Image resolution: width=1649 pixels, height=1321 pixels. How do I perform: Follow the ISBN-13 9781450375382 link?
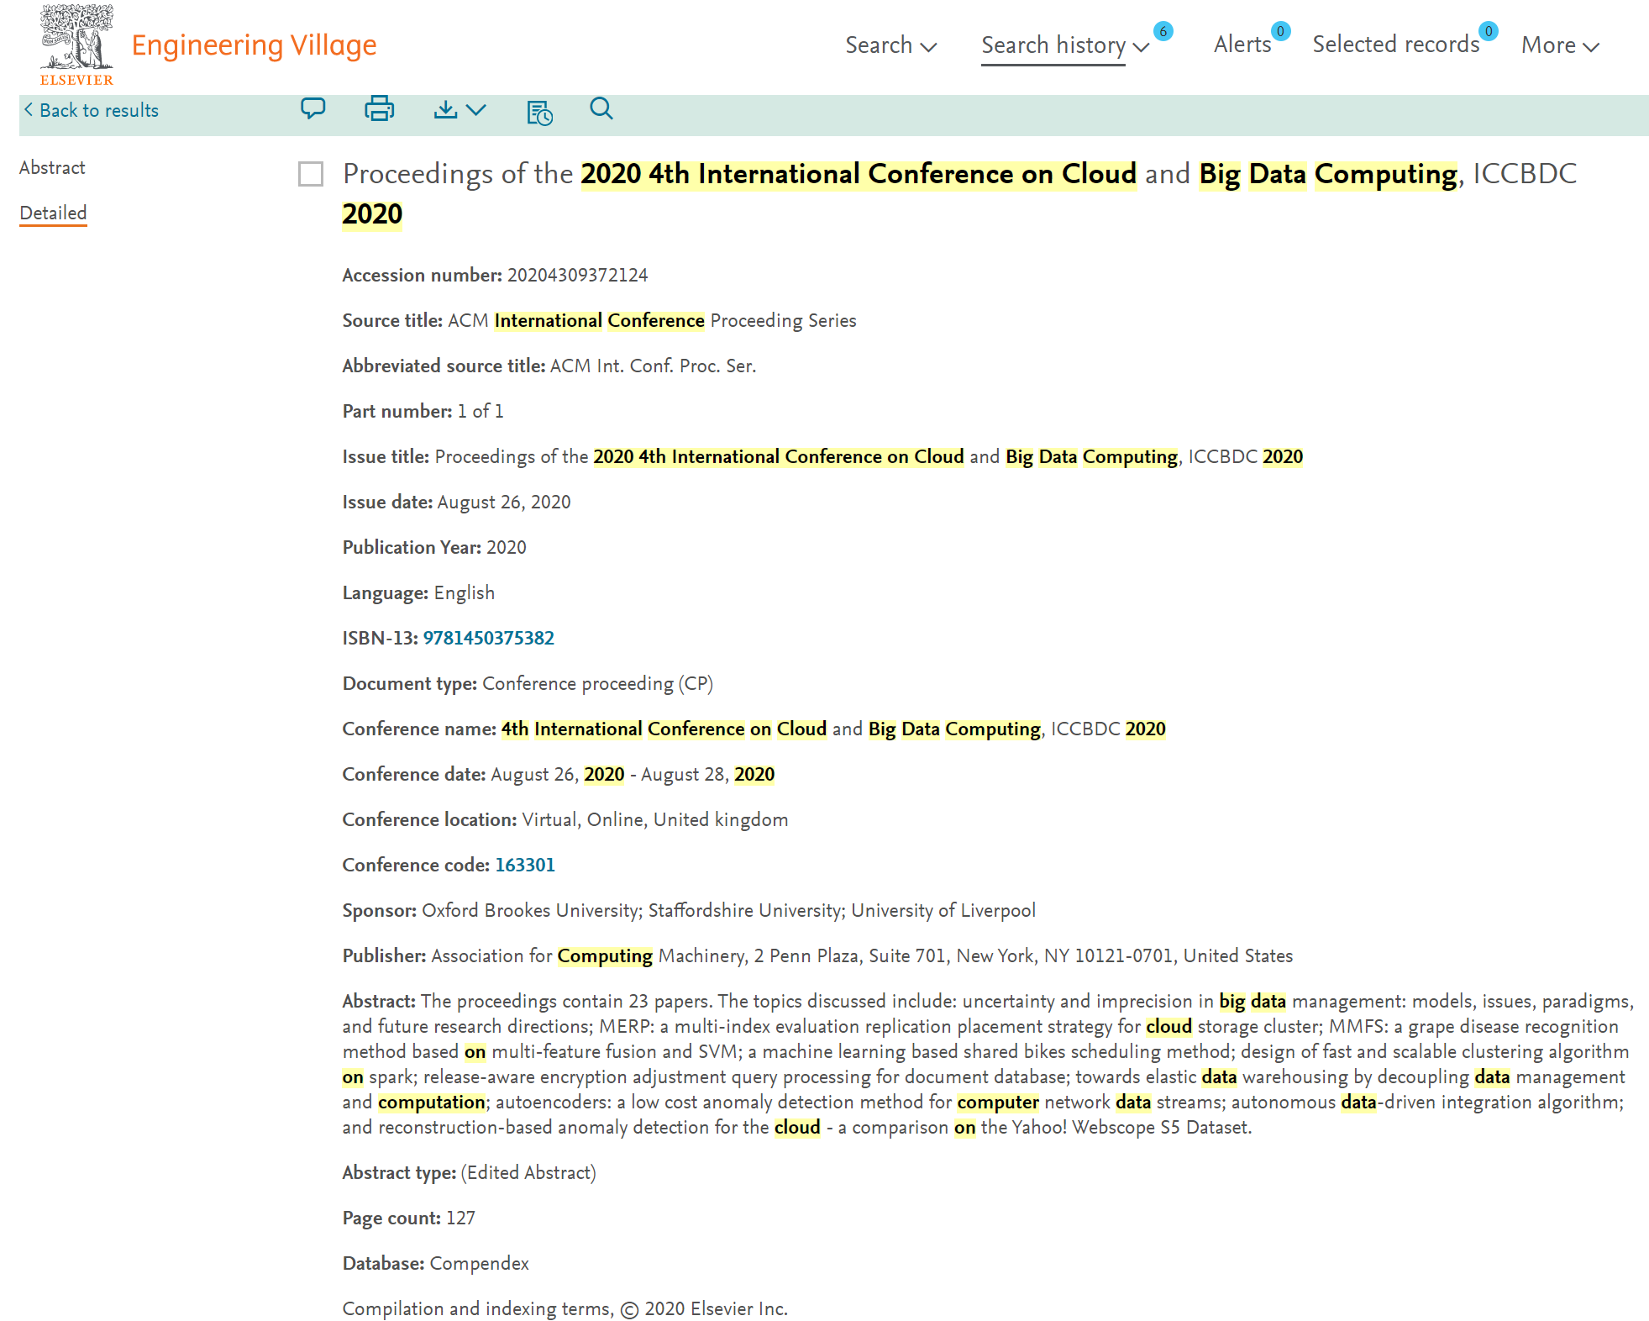pyautogui.click(x=488, y=638)
